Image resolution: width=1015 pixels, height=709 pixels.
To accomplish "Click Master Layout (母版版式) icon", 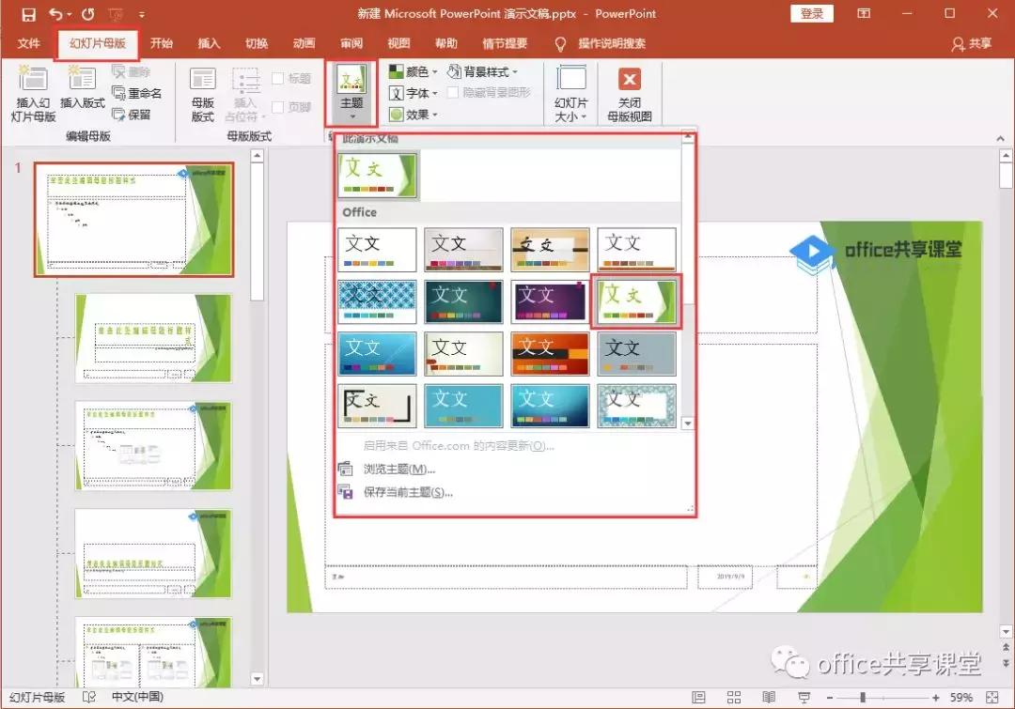I will click(x=203, y=81).
